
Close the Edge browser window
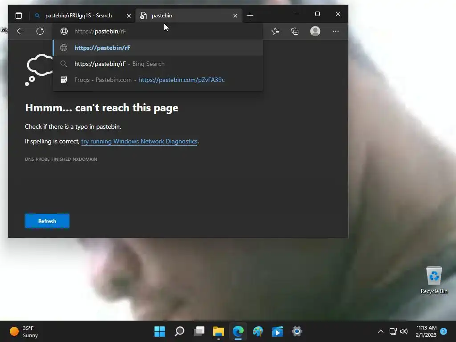pyautogui.click(x=338, y=14)
